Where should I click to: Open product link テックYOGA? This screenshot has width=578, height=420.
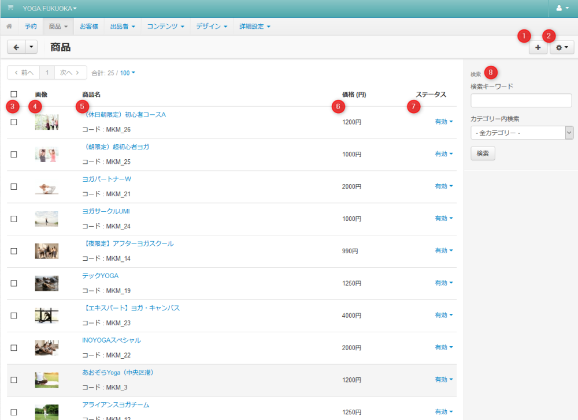pyautogui.click(x=100, y=276)
